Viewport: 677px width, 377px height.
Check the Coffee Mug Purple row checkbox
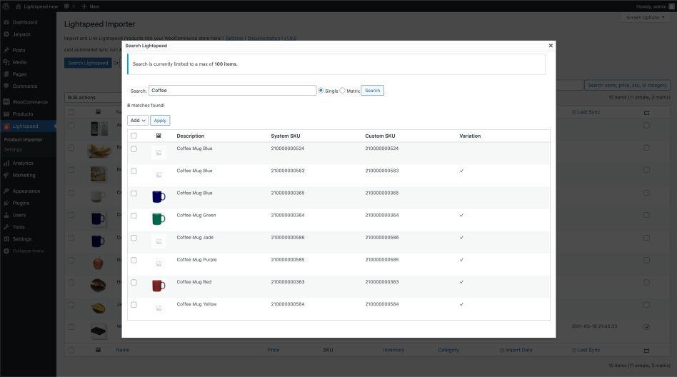click(134, 260)
